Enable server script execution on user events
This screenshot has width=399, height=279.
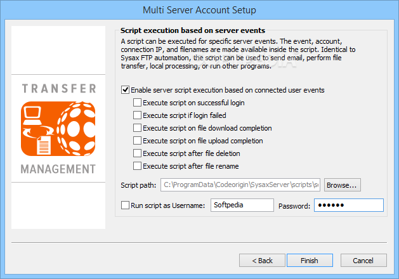tap(125, 90)
